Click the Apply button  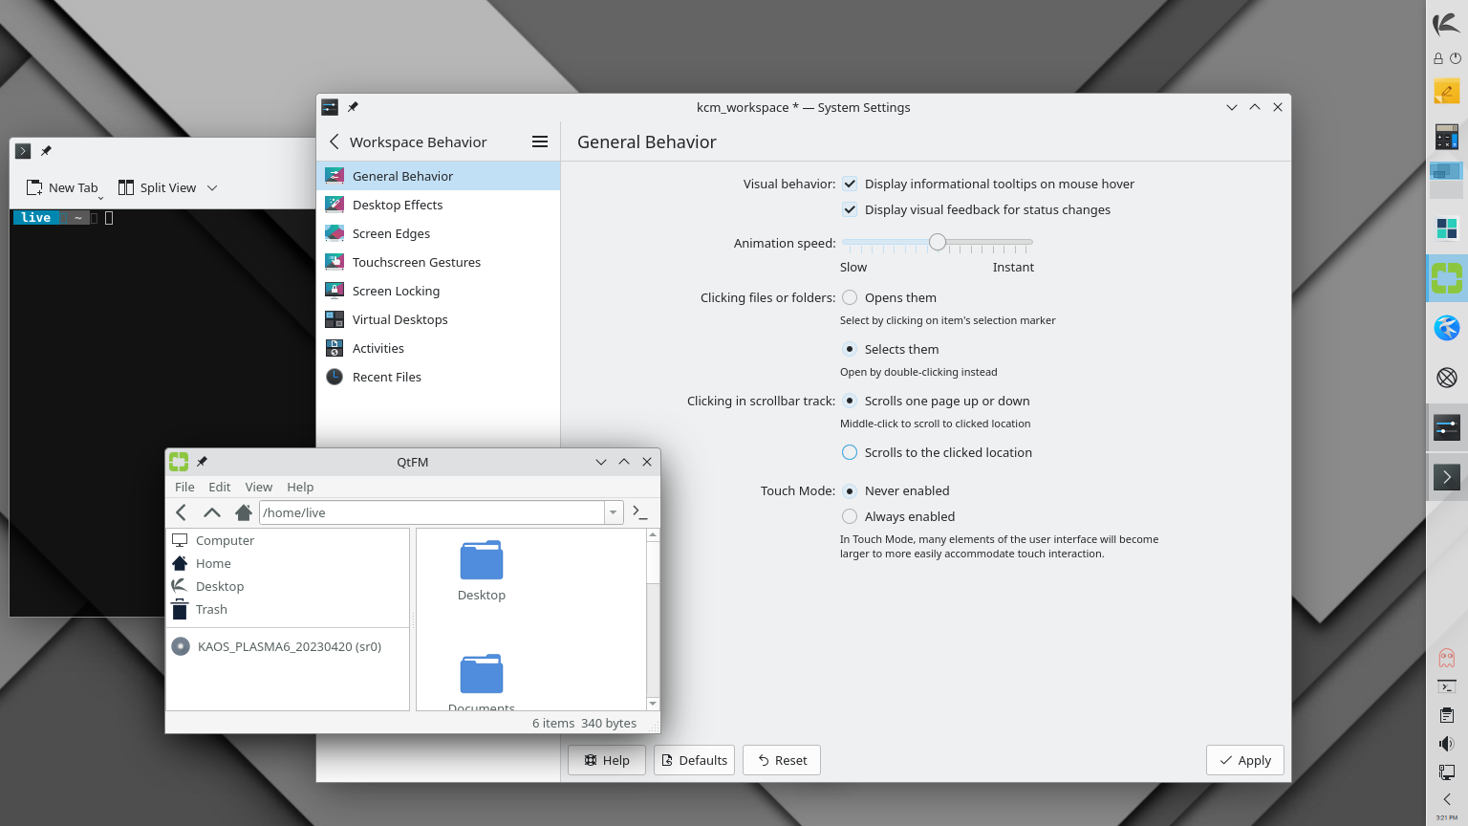[x=1244, y=760]
